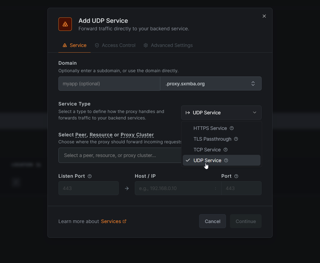Click help icon beside UDP Service option
This screenshot has height=263, width=320.
226,160
